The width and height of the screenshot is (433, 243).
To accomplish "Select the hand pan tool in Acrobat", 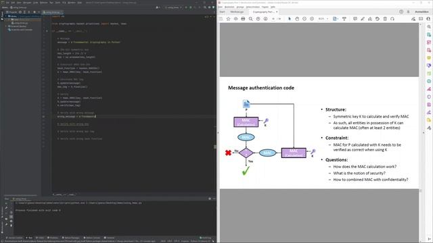I will coord(297,19).
